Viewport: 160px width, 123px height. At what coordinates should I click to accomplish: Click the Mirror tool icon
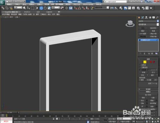[112, 8]
